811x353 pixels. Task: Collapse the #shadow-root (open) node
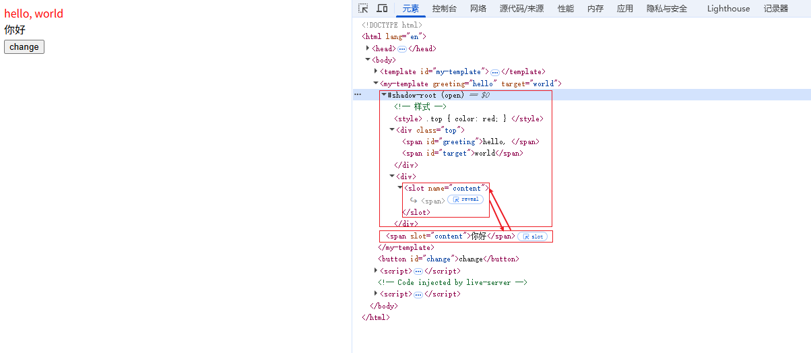pos(384,95)
